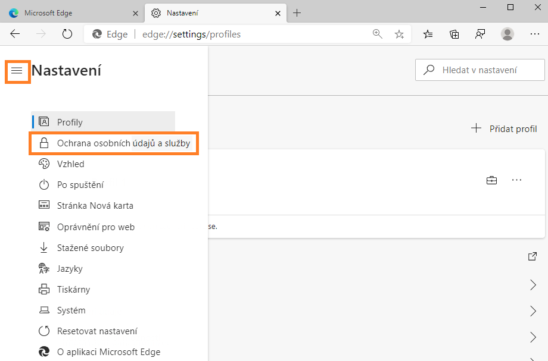Click the download arrow icon
This screenshot has height=361, width=548.
pos(43,247)
